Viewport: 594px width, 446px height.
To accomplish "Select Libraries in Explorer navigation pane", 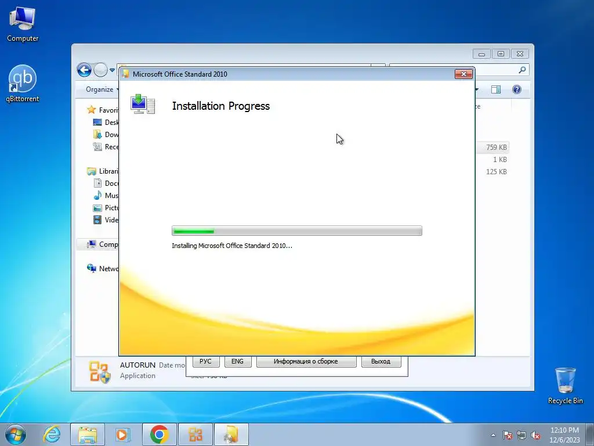I will pyautogui.click(x=103, y=171).
